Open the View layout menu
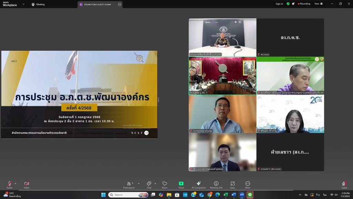 (318, 4)
